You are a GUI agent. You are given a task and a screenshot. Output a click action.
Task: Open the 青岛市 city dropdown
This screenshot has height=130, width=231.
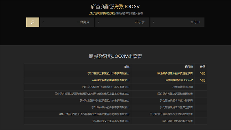(x=122, y=22)
